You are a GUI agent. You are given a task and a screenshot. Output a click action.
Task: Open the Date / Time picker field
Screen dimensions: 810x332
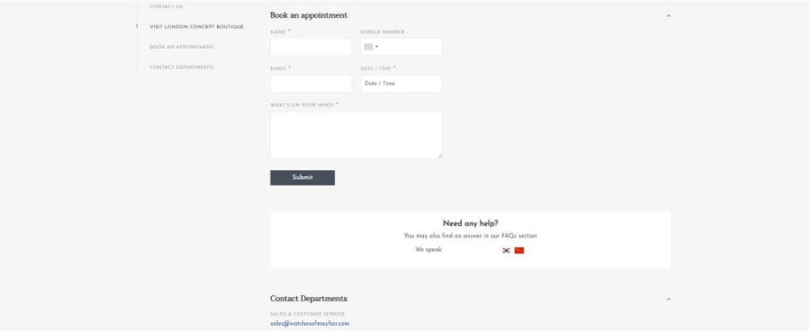coord(400,84)
